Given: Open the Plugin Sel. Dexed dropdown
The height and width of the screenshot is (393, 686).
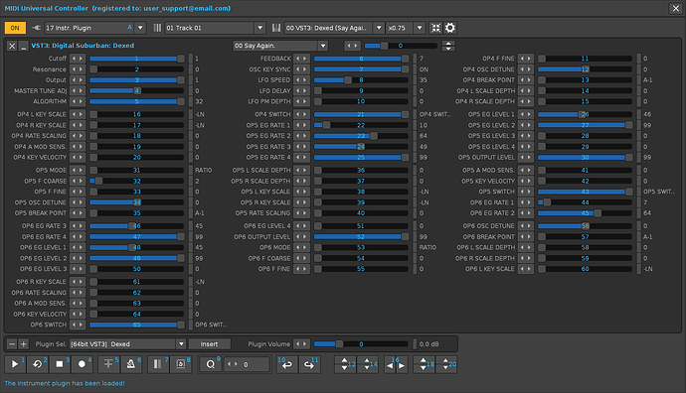Looking at the screenshot, I should [x=181, y=344].
